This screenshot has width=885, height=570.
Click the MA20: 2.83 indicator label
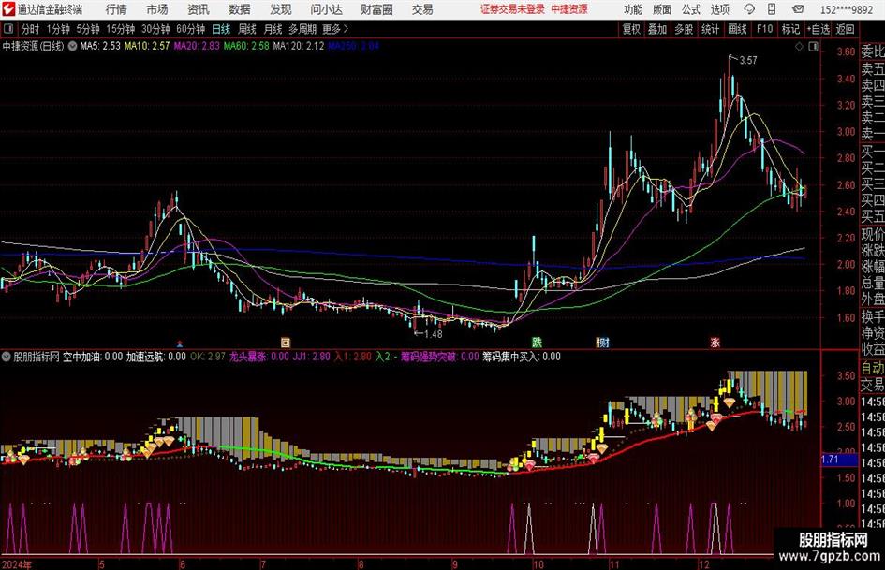197,46
